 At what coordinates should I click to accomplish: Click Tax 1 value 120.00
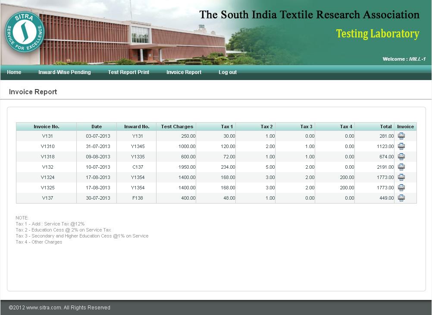228,146
